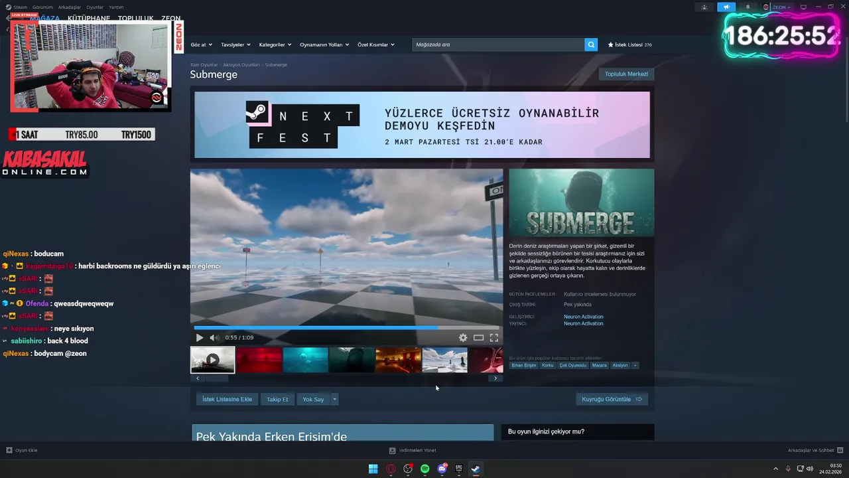Open the Oyunlar menu
This screenshot has height=478, width=849.
(x=95, y=7)
